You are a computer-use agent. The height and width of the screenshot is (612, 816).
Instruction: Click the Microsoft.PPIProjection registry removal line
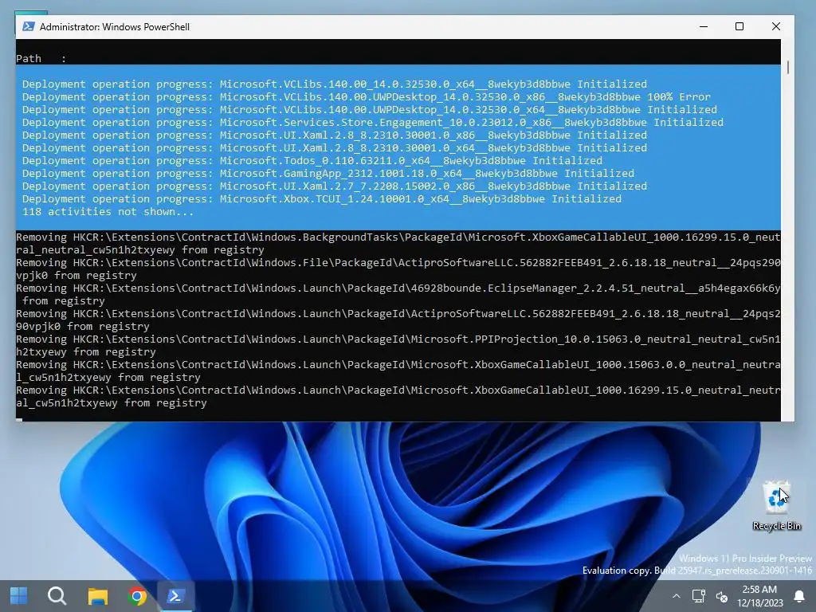pos(398,346)
